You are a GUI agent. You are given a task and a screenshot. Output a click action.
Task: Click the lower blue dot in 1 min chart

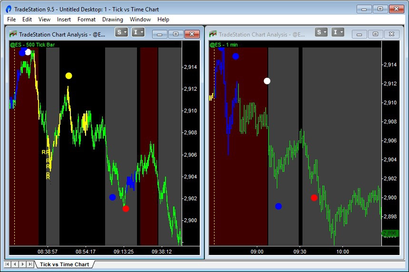pyautogui.click(x=278, y=206)
